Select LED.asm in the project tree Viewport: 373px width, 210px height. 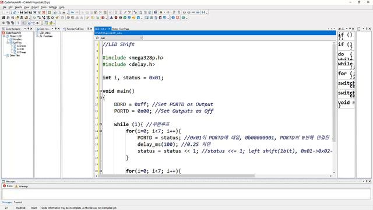pos(22,45)
